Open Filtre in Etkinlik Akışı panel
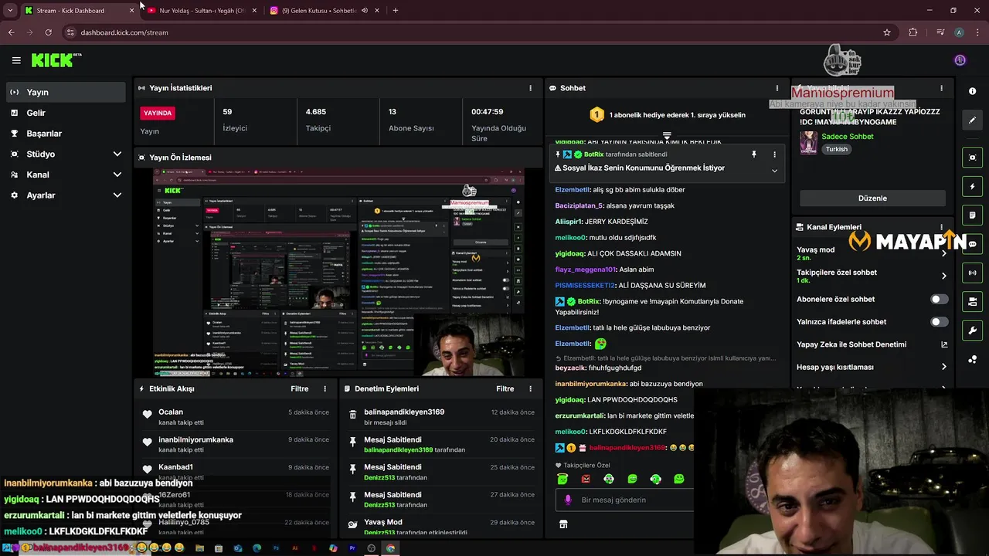Viewport: 989px width, 556px height. click(299, 389)
